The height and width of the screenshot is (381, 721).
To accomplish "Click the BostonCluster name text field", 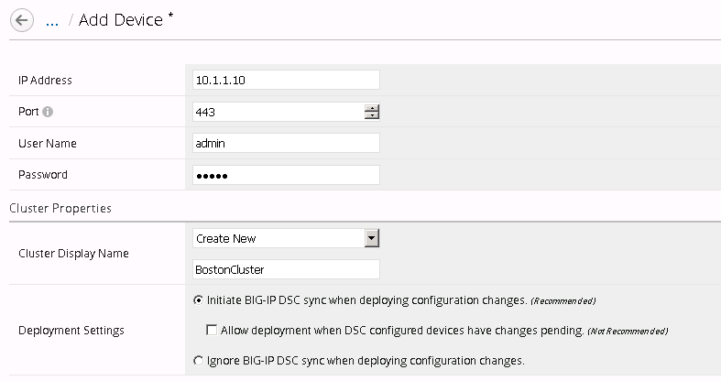I will coord(286,269).
